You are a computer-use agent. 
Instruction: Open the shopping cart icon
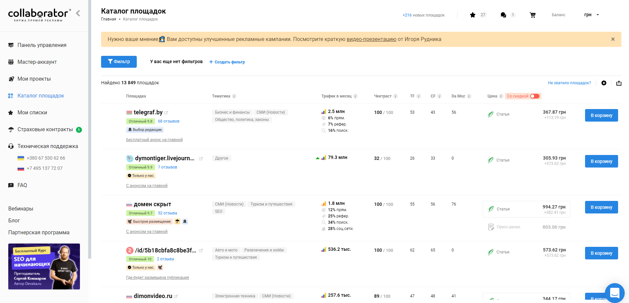tap(533, 15)
